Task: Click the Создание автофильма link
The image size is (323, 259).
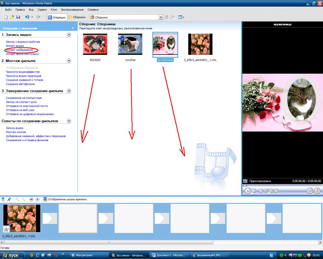Action: tap(20, 84)
